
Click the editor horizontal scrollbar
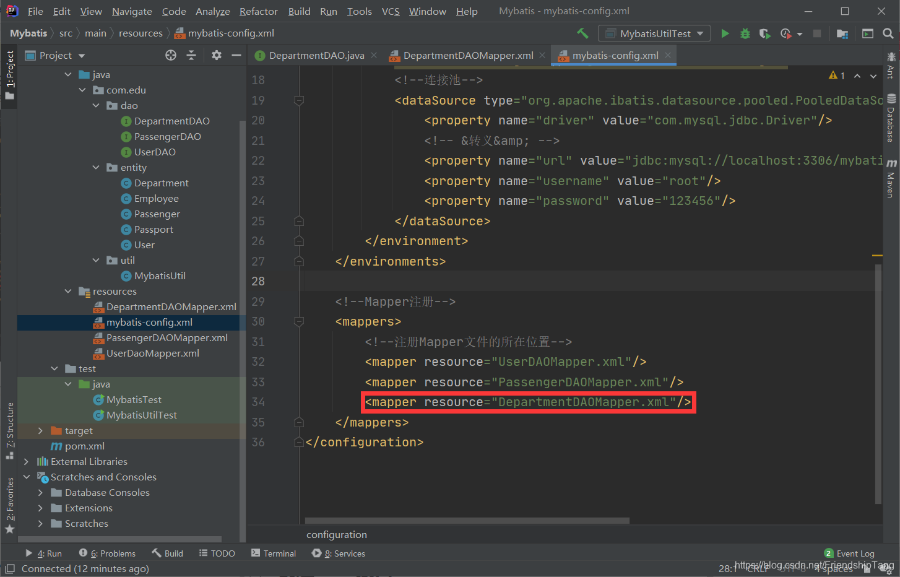coord(467,521)
